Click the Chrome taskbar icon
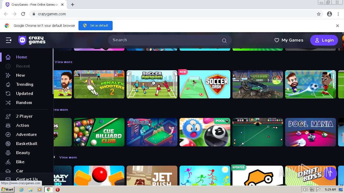The width and height of the screenshot is (344, 193). pyautogui.click(x=48, y=190)
